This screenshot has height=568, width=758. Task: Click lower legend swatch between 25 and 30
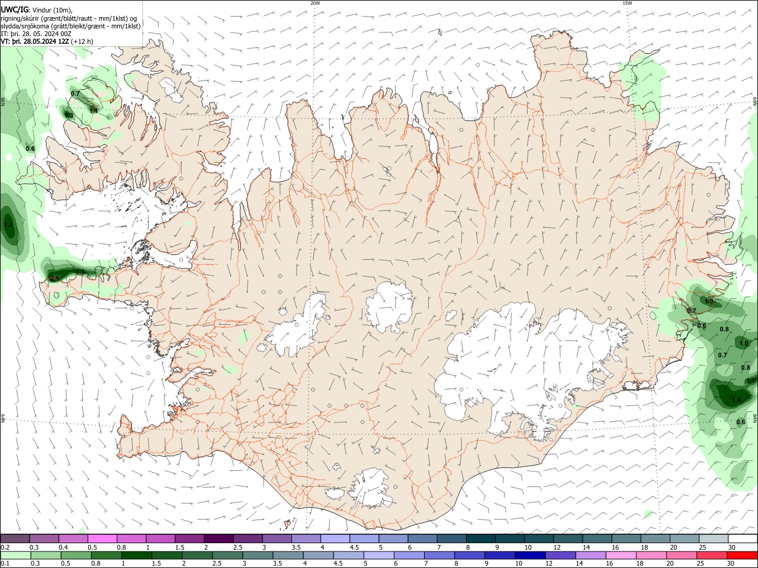coord(712,556)
